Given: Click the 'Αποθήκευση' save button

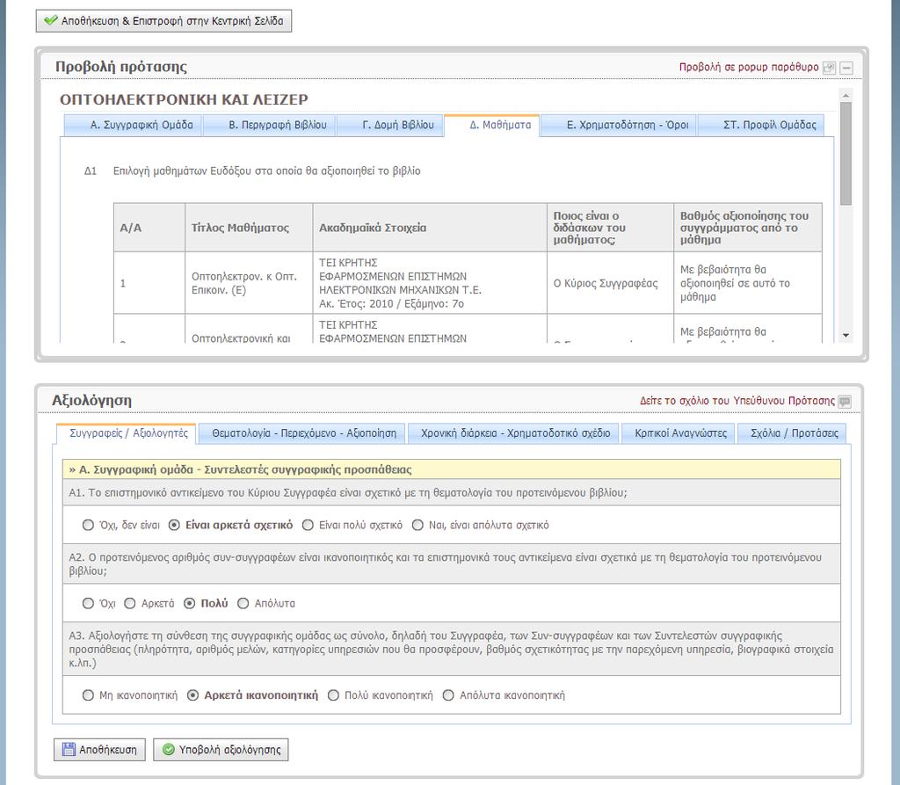Looking at the screenshot, I should pos(99,749).
